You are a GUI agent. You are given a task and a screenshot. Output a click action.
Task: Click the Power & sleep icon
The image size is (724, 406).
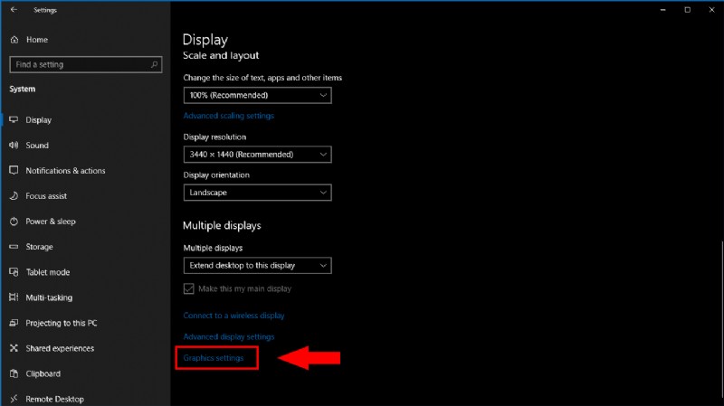click(x=14, y=222)
